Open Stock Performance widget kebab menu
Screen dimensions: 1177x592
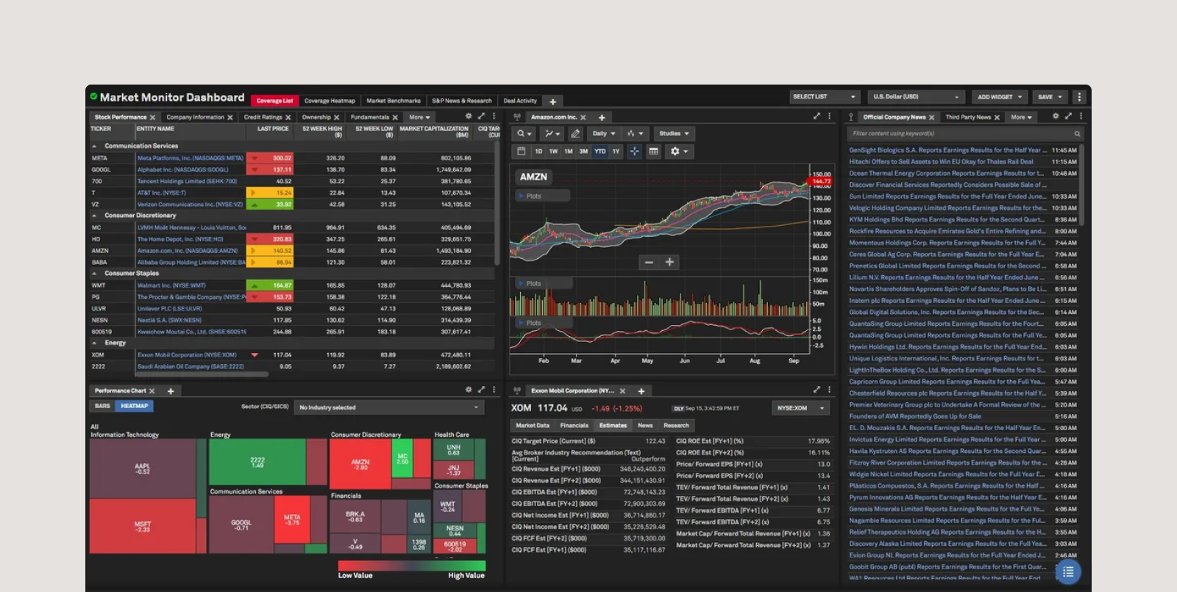pyautogui.click(x=494, y=116)
